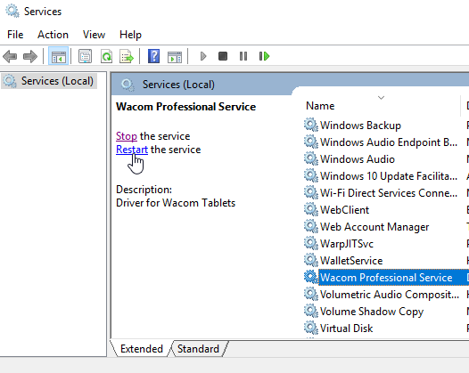Click the gear icon beside Virtual Disk
The image size is (469, 373).
311,328
